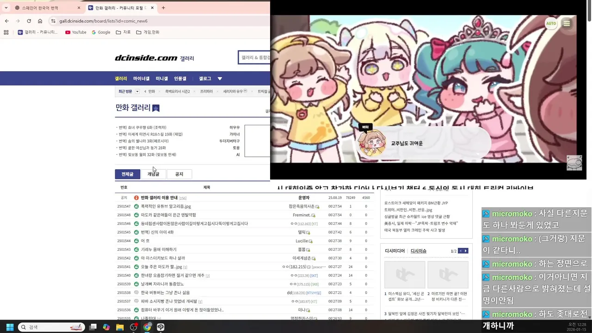The image size is (592, 333).
Task: Click the dcinside.com logo
Action: pyautogui.click(x=146, y=58)
